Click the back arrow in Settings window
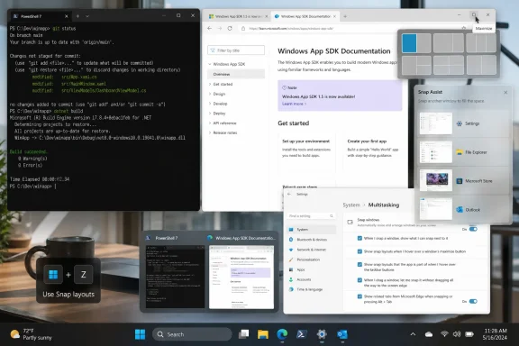 click(289, 195)
